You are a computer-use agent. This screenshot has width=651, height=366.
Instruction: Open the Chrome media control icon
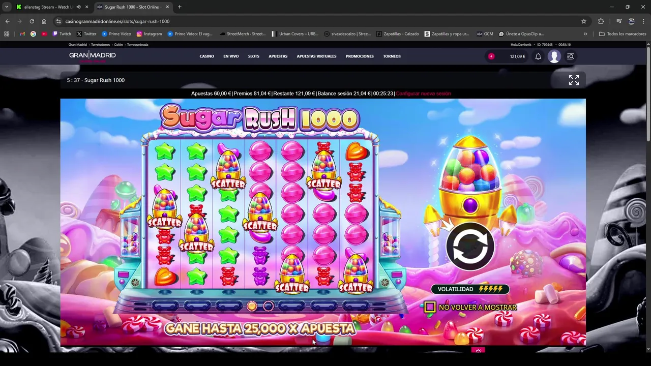[619, 21]
